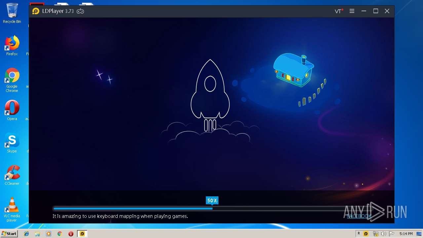The width and height of the screenshot is (423, 238).
Task: Click the rocket illustration
Action: tap(210, 96)
